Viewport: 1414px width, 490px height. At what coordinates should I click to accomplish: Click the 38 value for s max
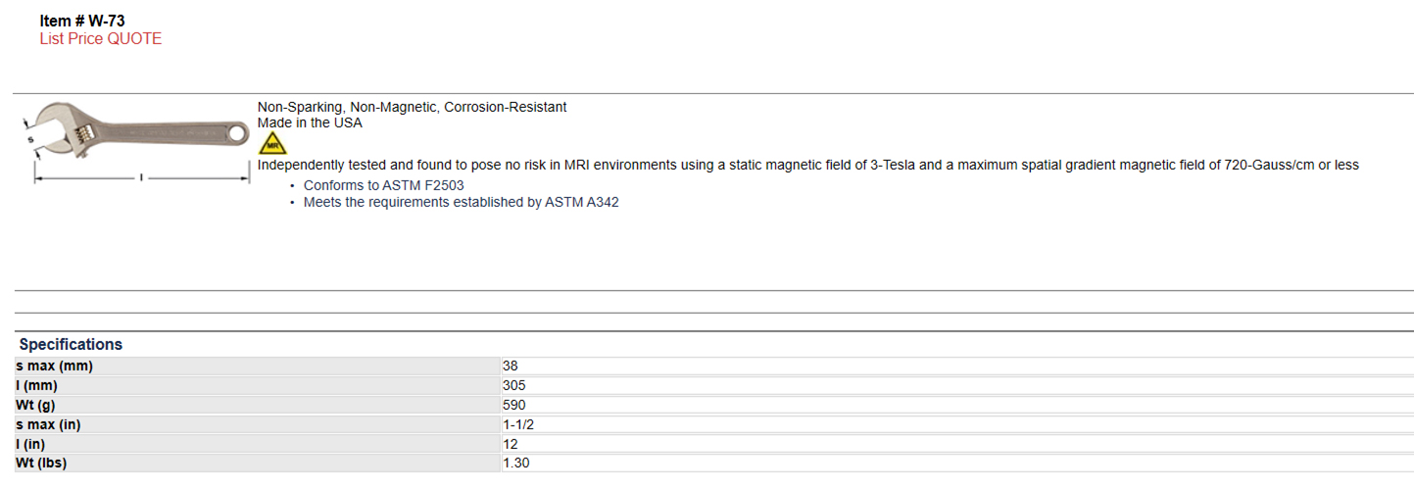(956, 367)
